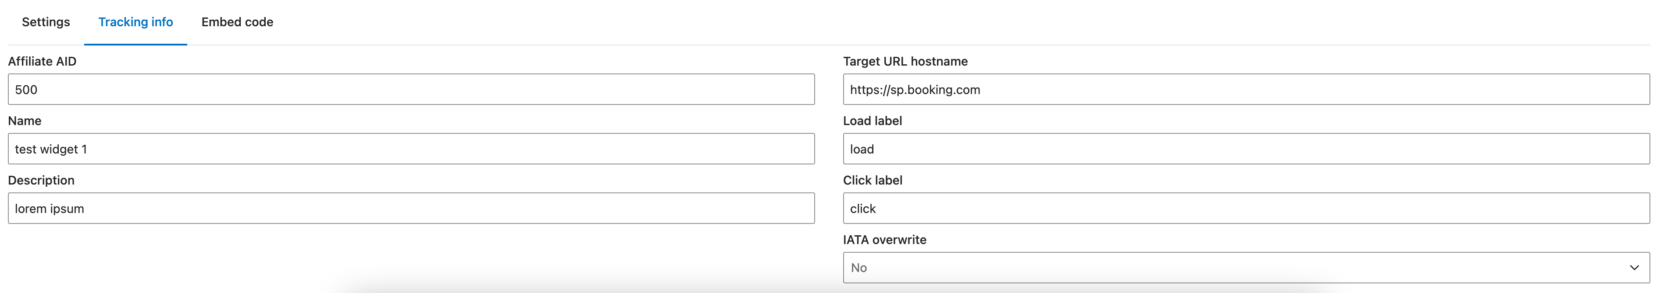Click the 'Description' field label

click(41, 180)
